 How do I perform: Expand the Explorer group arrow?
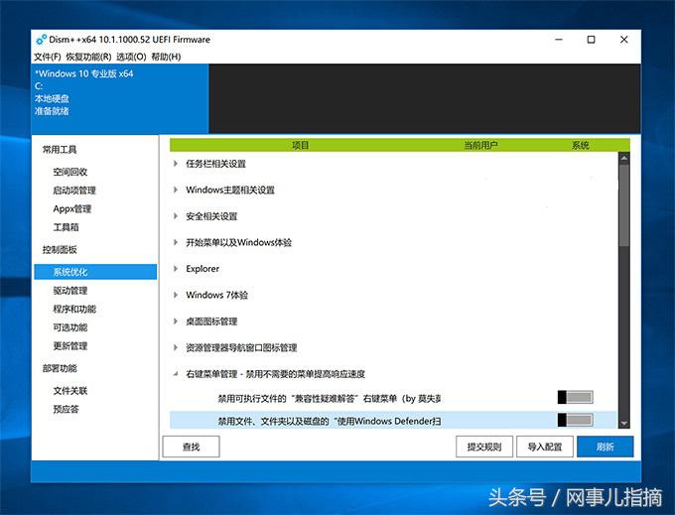click(x=176, y=269)
